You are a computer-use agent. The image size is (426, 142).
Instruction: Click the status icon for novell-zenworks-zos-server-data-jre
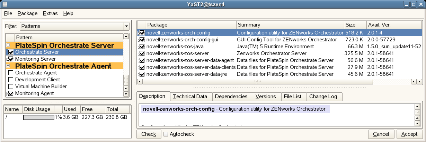point(142,74)
